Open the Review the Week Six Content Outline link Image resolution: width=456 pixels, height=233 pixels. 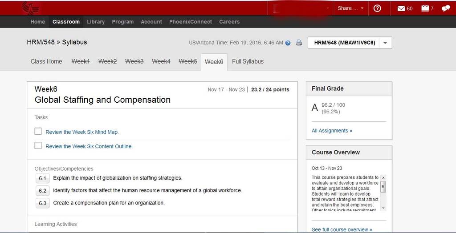(x=89, y=146)
